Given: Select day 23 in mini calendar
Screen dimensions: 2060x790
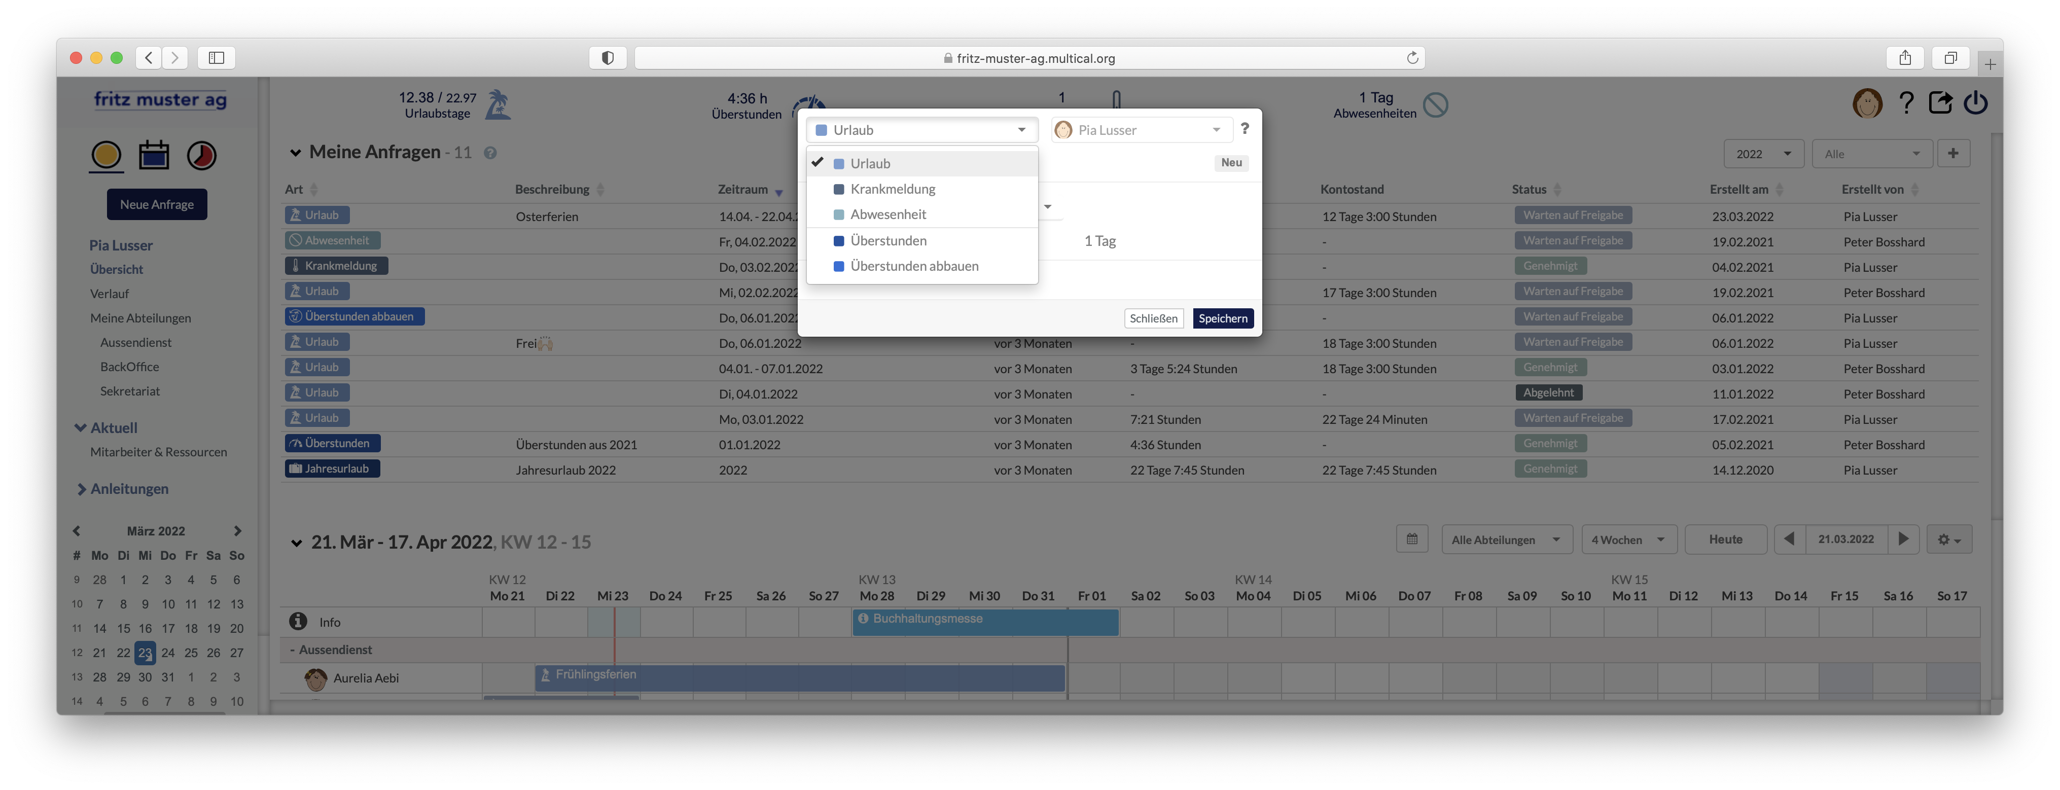Looking at the screenshot, I should (145, 653).
